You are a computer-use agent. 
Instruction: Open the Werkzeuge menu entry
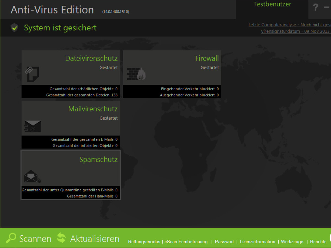tap(292, 242)
